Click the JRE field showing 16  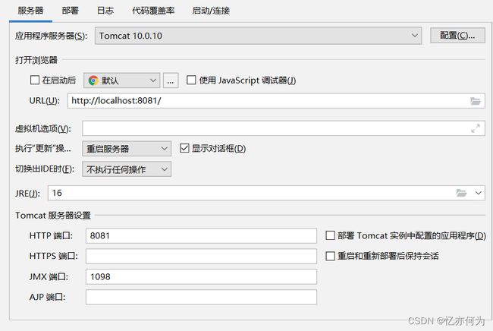point(266,193)
